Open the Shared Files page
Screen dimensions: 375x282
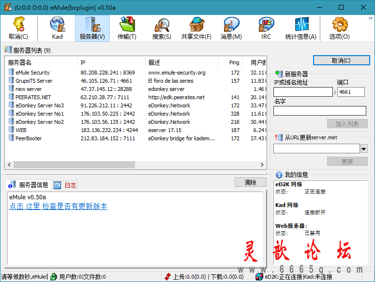tap(196, 28)
